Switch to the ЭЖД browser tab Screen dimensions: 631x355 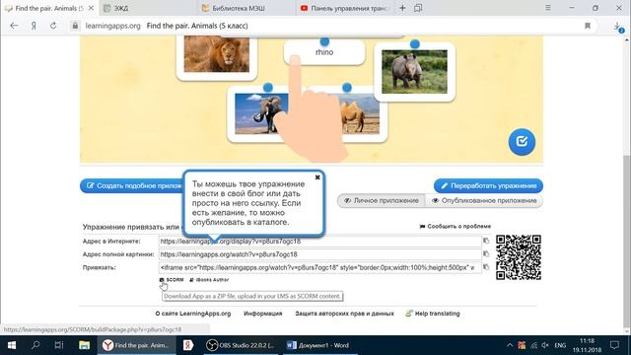tap(147, 8)
